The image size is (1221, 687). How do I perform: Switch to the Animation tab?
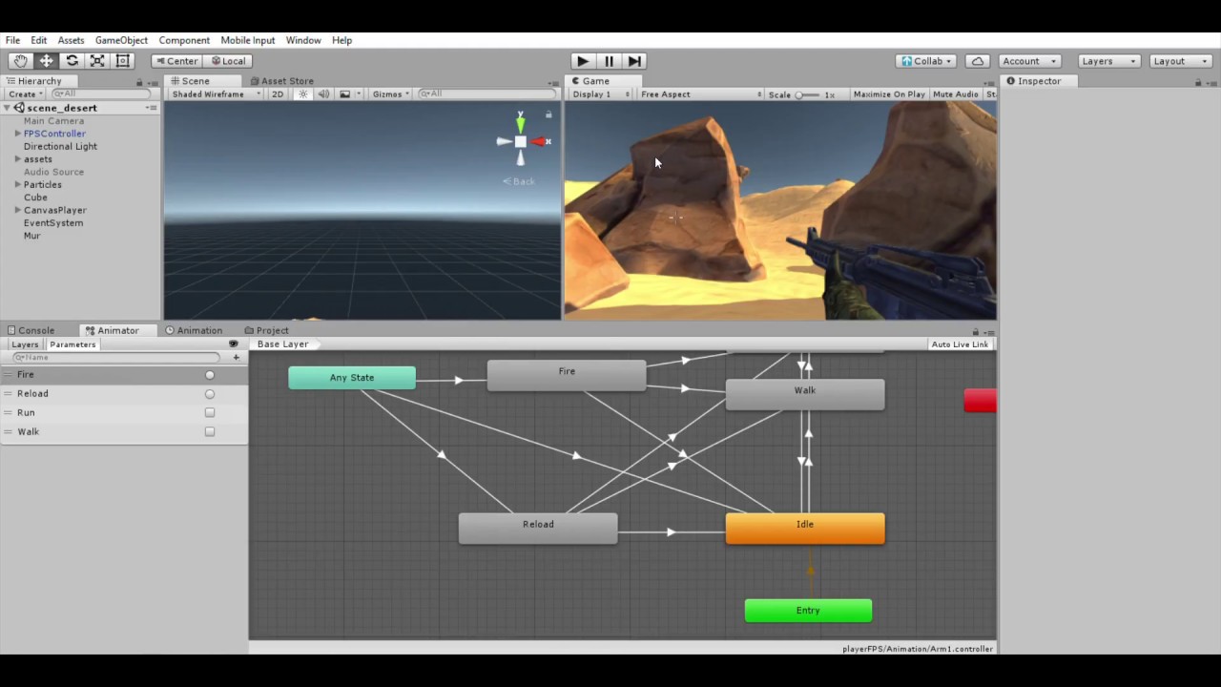click(x=194, y=330)
